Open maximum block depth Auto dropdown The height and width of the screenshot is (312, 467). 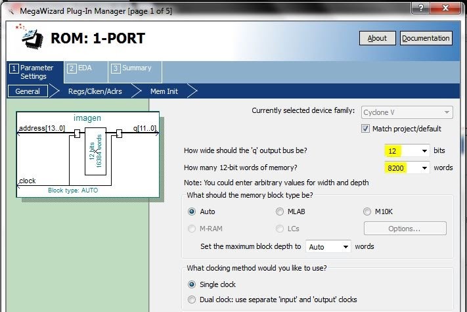pyautogui.click(x=328, y=246)
